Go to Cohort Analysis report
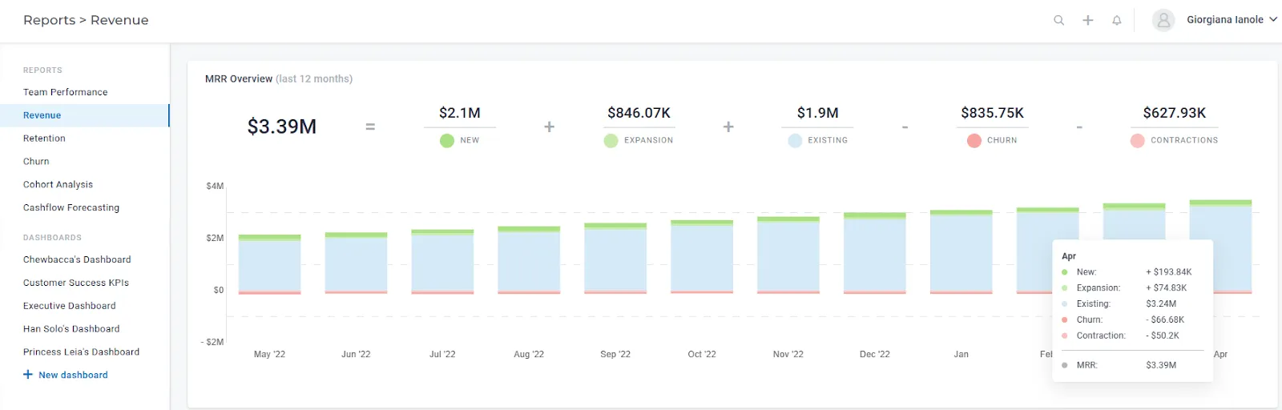 [58, 184]
